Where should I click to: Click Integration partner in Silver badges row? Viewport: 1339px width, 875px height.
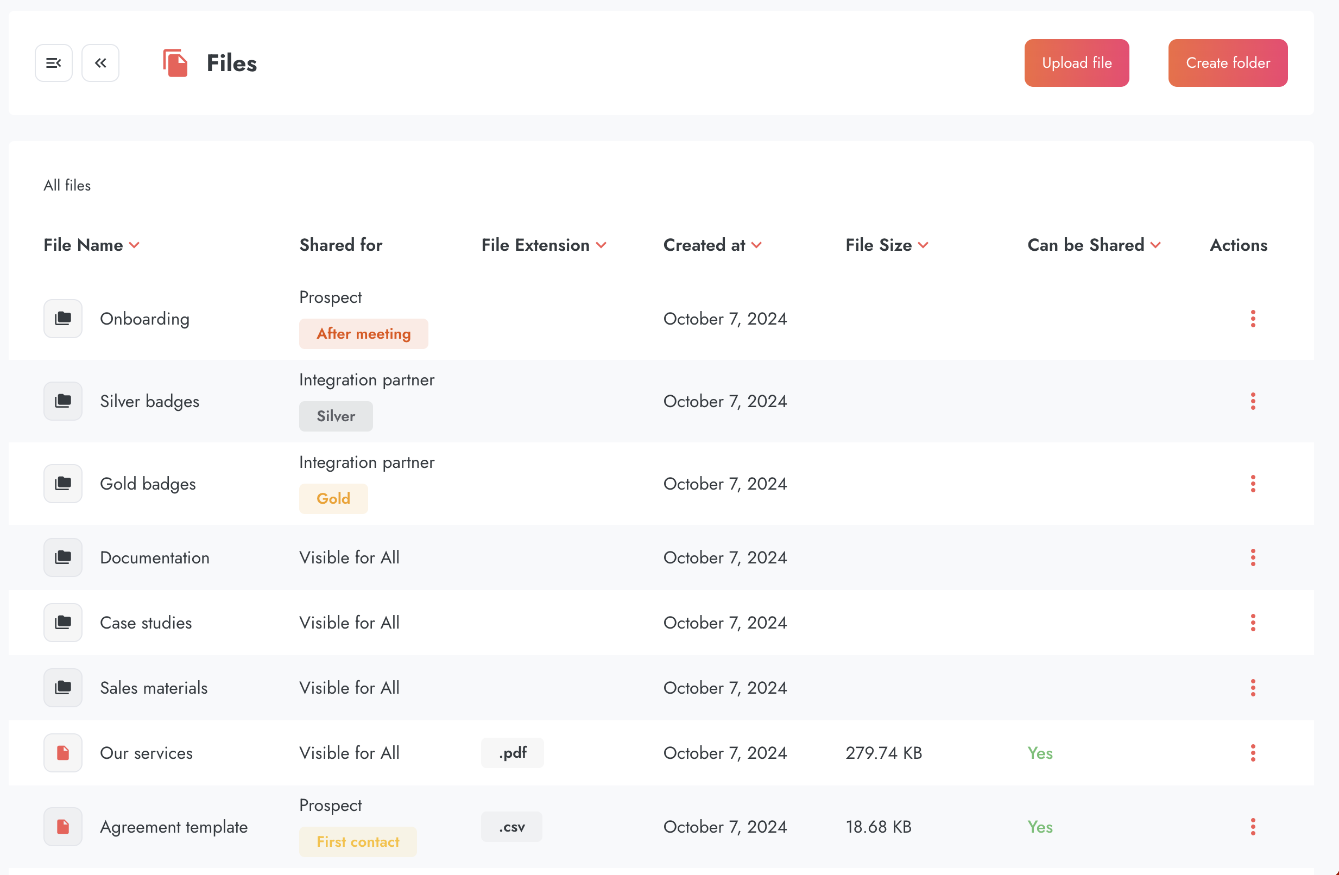point(367,380)
